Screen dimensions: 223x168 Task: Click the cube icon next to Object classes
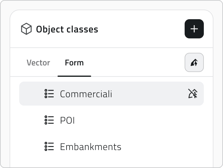[26, 29]
